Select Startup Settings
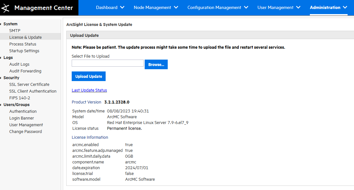 (x=25, y=51)
